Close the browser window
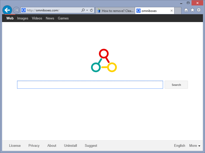Screen dimensions: 205x153 click(x=197, y=3)
